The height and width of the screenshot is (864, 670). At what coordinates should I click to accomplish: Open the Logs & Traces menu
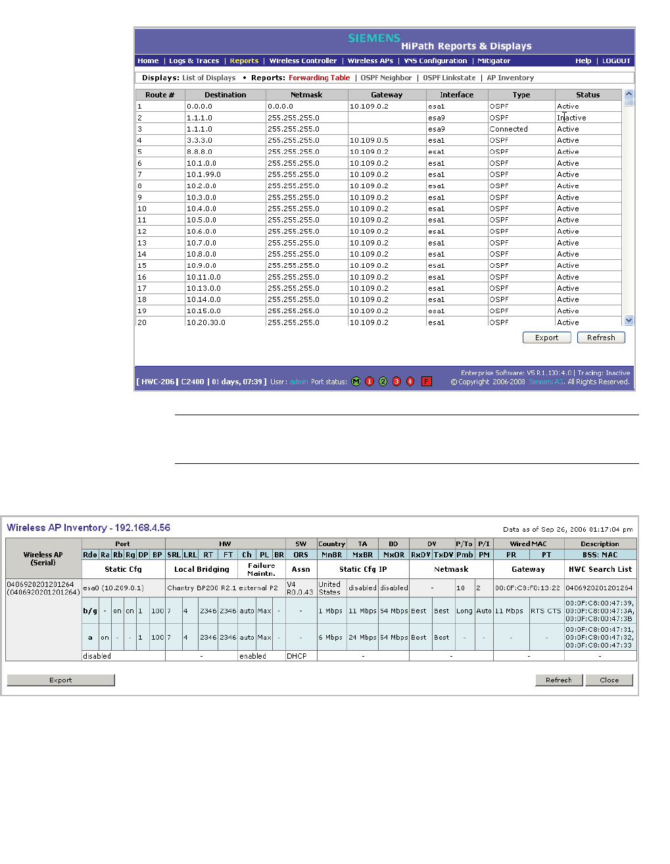tap(194, 61)
